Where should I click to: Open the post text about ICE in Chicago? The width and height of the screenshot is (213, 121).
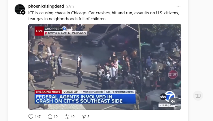pyautogui.click(x=103, y=16)
